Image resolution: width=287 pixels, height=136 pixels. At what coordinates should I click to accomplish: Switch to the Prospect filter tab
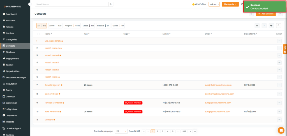[x=72, y=26]
